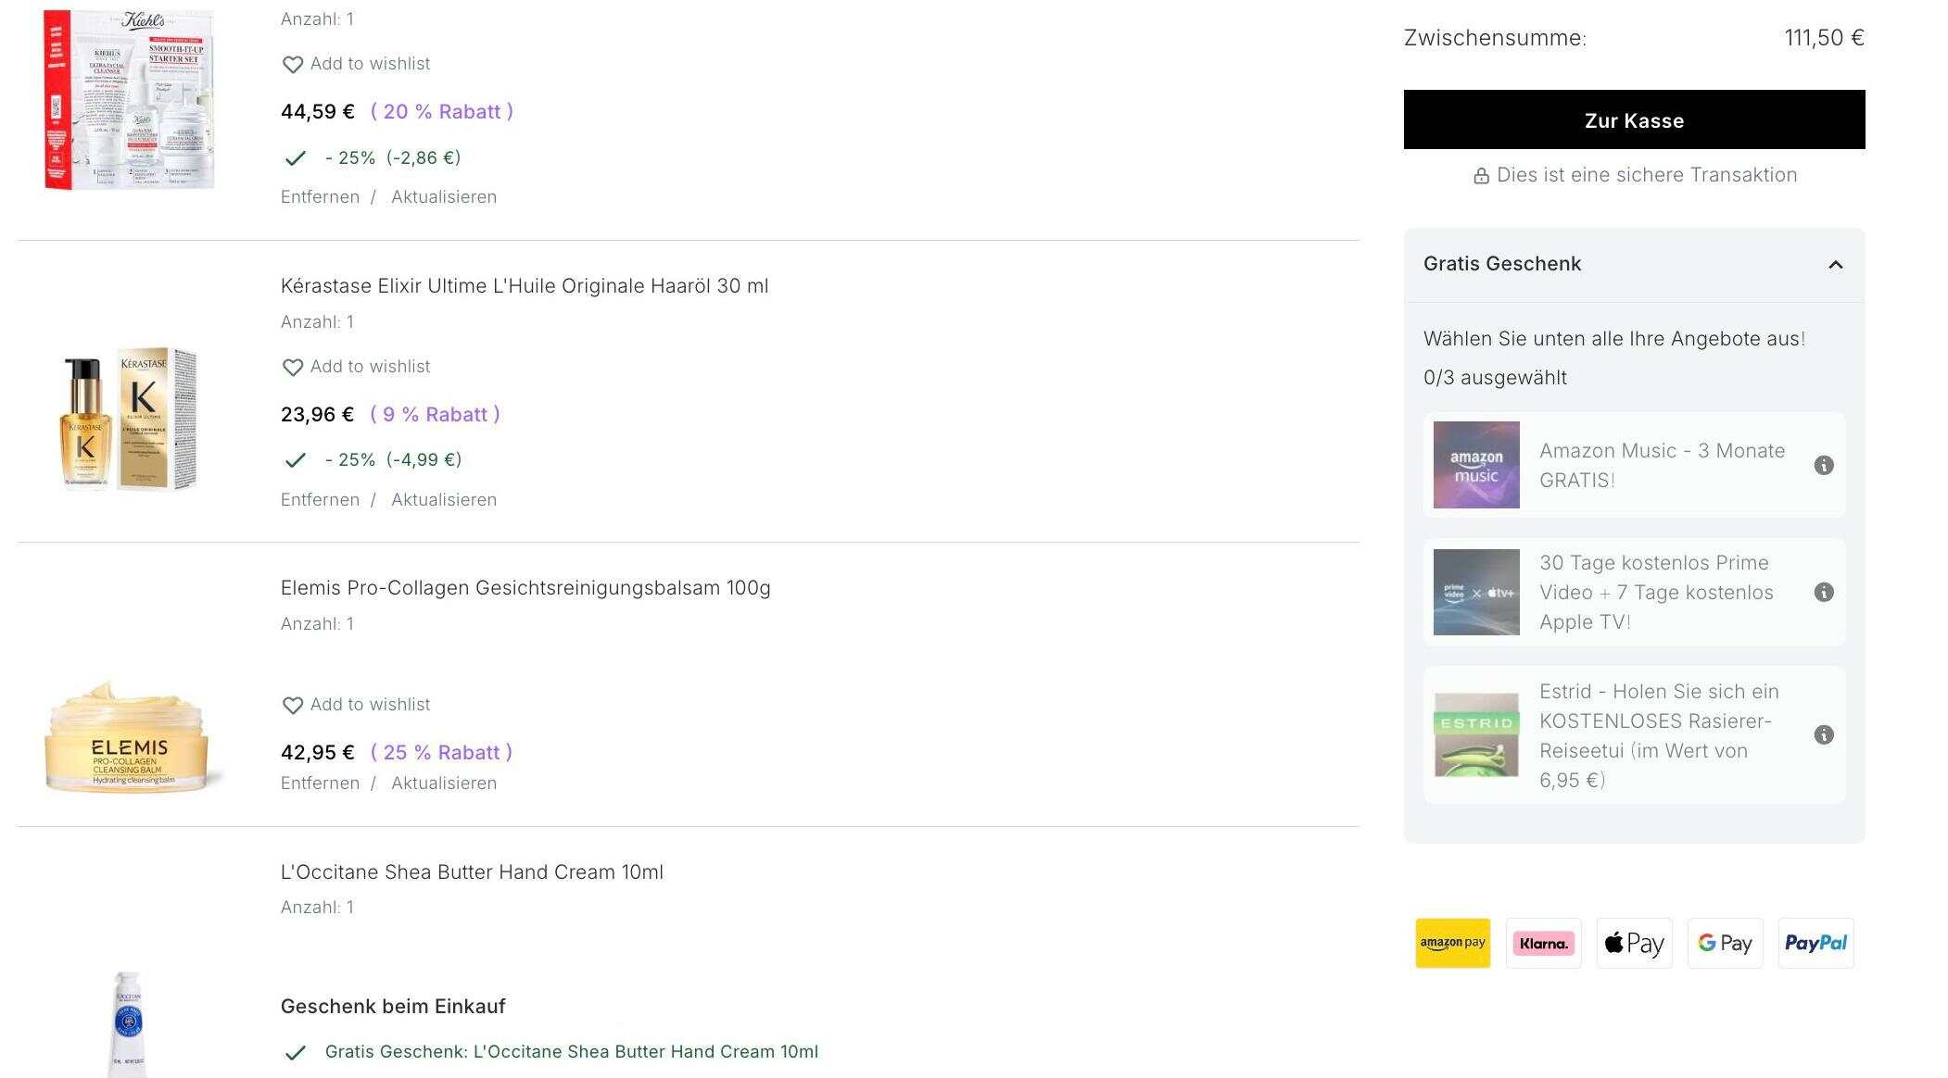Click the 'Geschenk beim Einkauf' heading
The width and height of the screenshot is (1948, 1078).
pos(393,1007)
